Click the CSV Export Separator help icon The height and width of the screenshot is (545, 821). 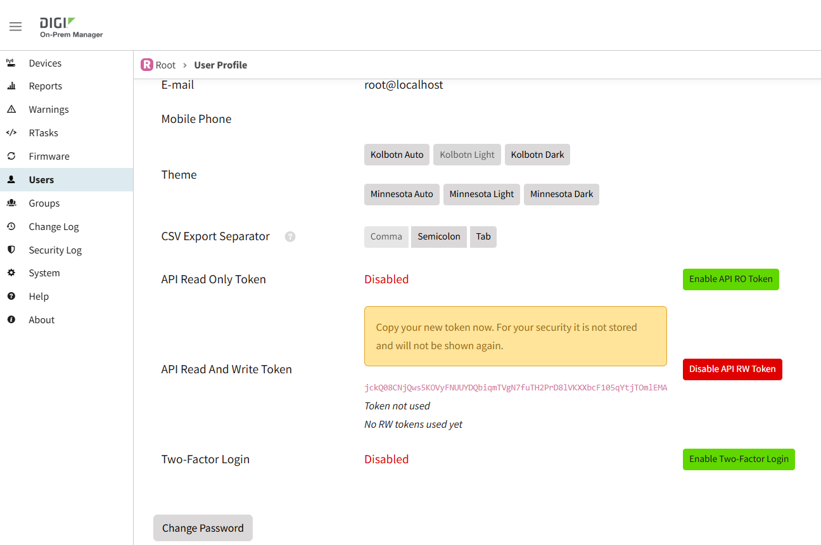click(290, 237)
